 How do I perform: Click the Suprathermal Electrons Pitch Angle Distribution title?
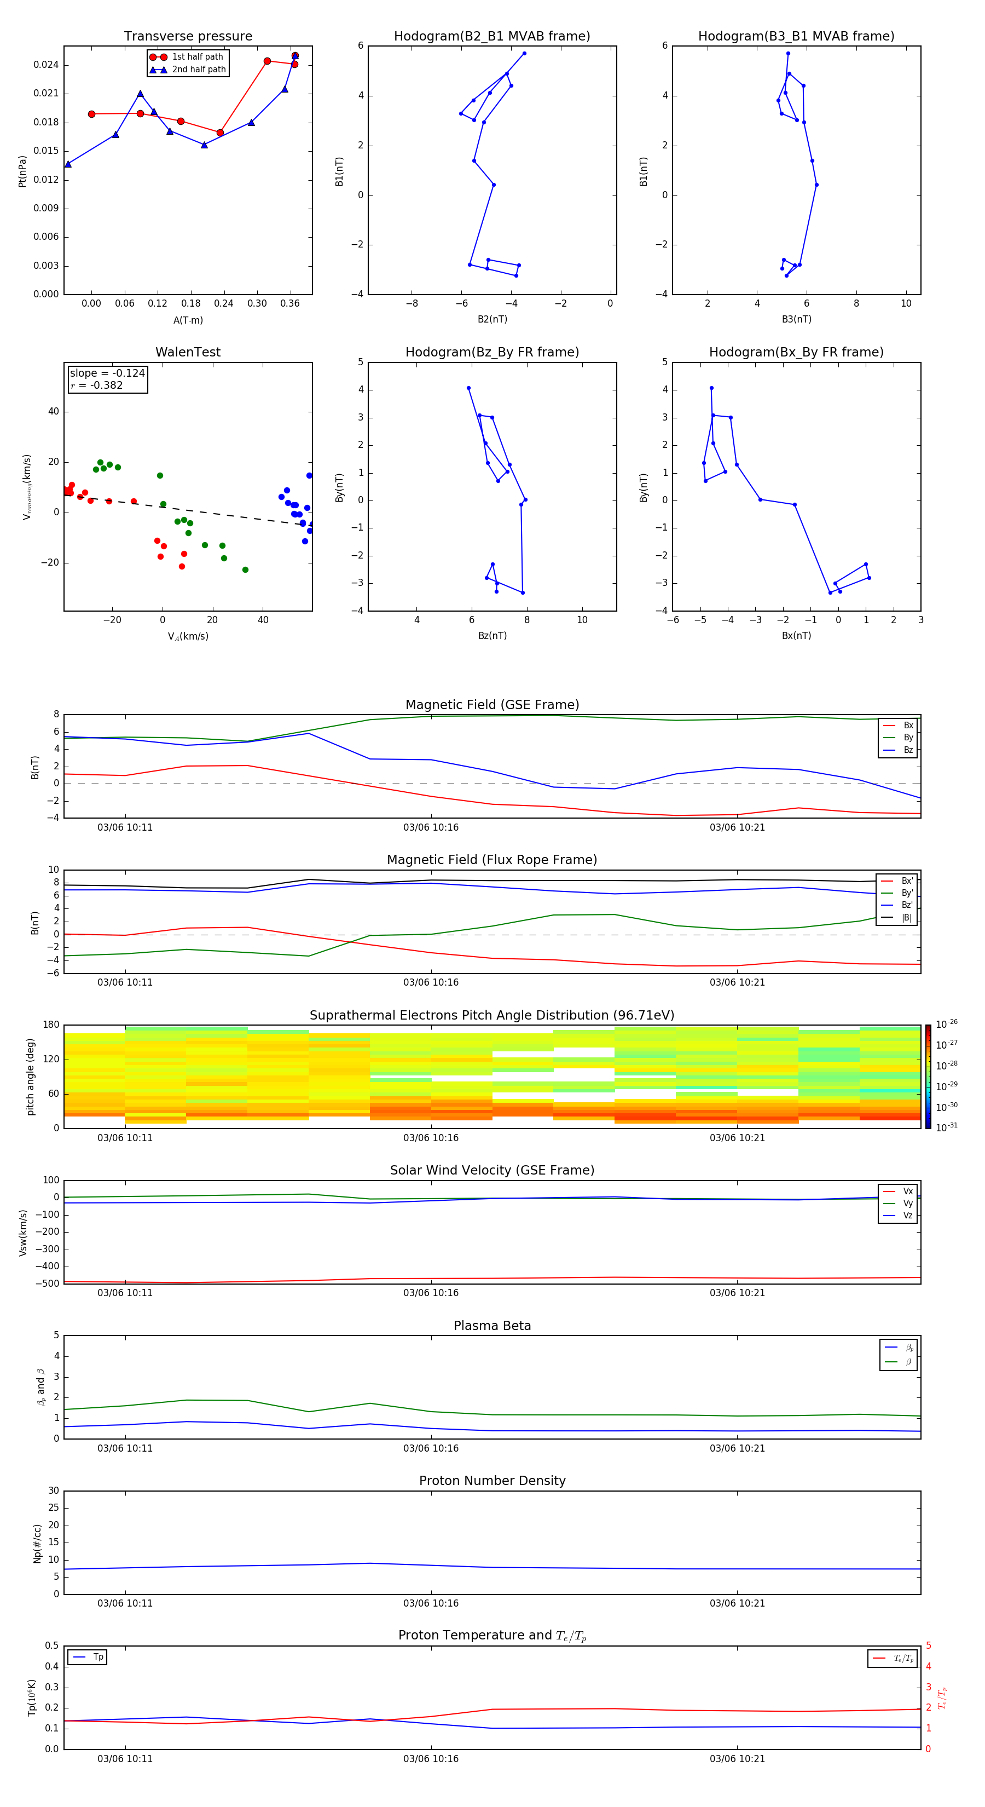click(x=492, y=1016)
